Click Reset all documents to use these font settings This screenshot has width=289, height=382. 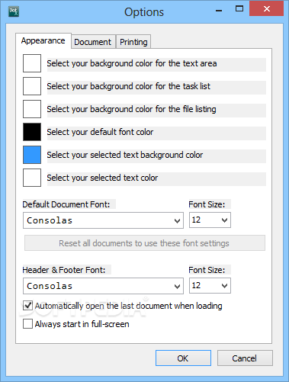[x=145, y=243]
